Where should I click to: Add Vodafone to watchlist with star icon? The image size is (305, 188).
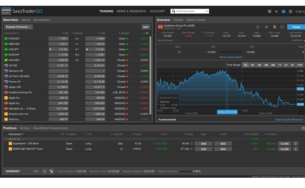[266, 27]
